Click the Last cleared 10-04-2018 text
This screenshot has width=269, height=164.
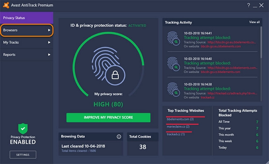coord(83,146)
